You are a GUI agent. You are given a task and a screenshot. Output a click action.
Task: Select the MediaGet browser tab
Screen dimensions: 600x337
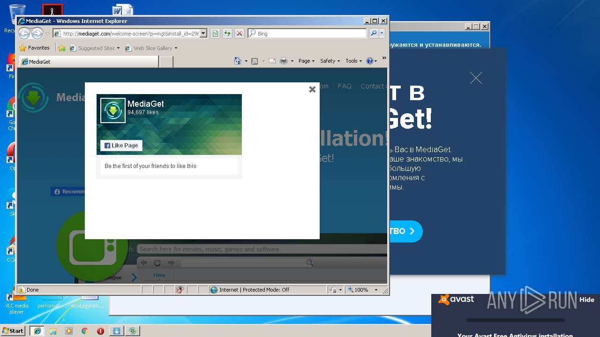coord(88,62)
